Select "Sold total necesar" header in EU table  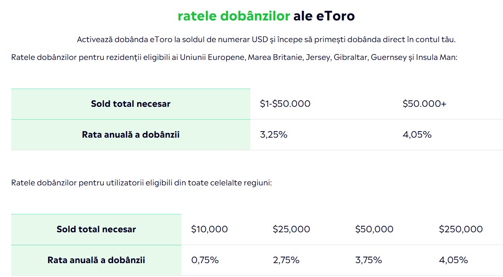(x=131, y=104)
